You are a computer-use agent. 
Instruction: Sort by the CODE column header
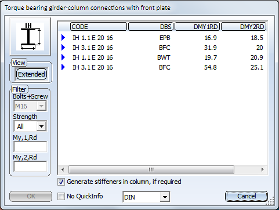tap(99, 27)
